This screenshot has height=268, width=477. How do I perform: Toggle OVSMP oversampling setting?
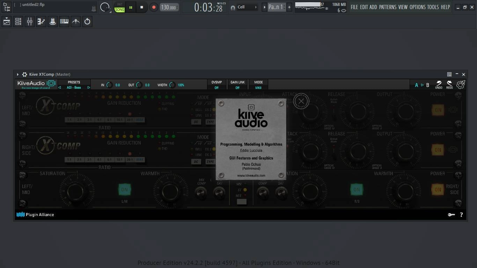point(217,85)
